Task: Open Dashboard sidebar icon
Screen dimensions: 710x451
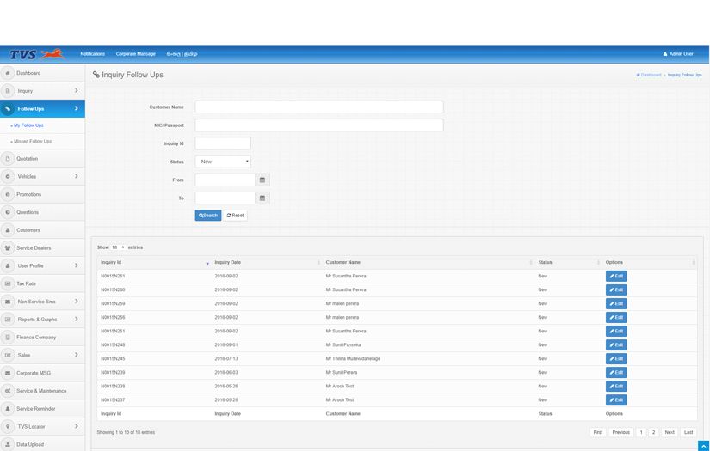Action: pyautogui.click(x=8, y=73)
